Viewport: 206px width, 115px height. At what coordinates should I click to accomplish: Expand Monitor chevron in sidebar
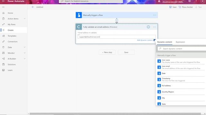24,53
